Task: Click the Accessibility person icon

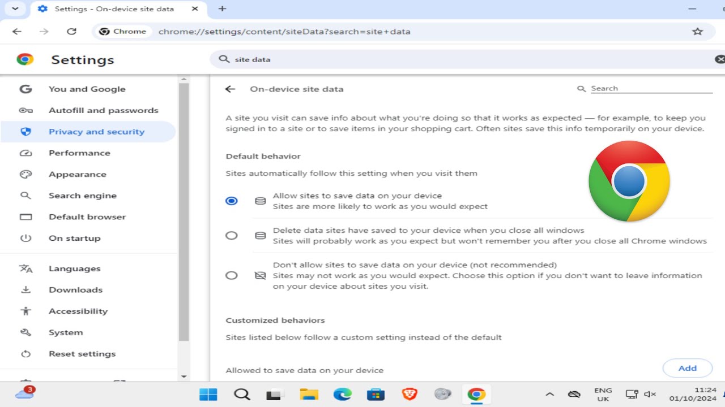Action: (25, 311)
